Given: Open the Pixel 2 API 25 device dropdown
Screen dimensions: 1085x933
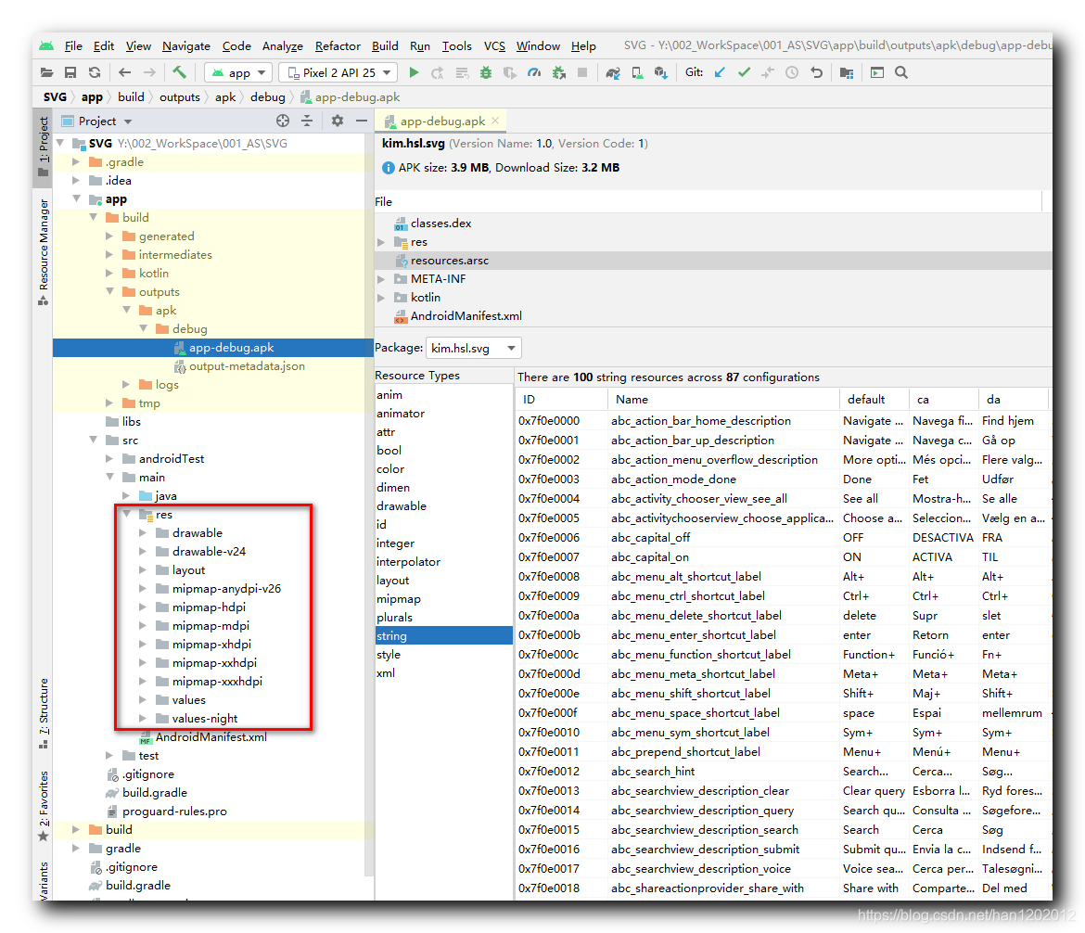Looking at the screenshot, I should 338,72.
